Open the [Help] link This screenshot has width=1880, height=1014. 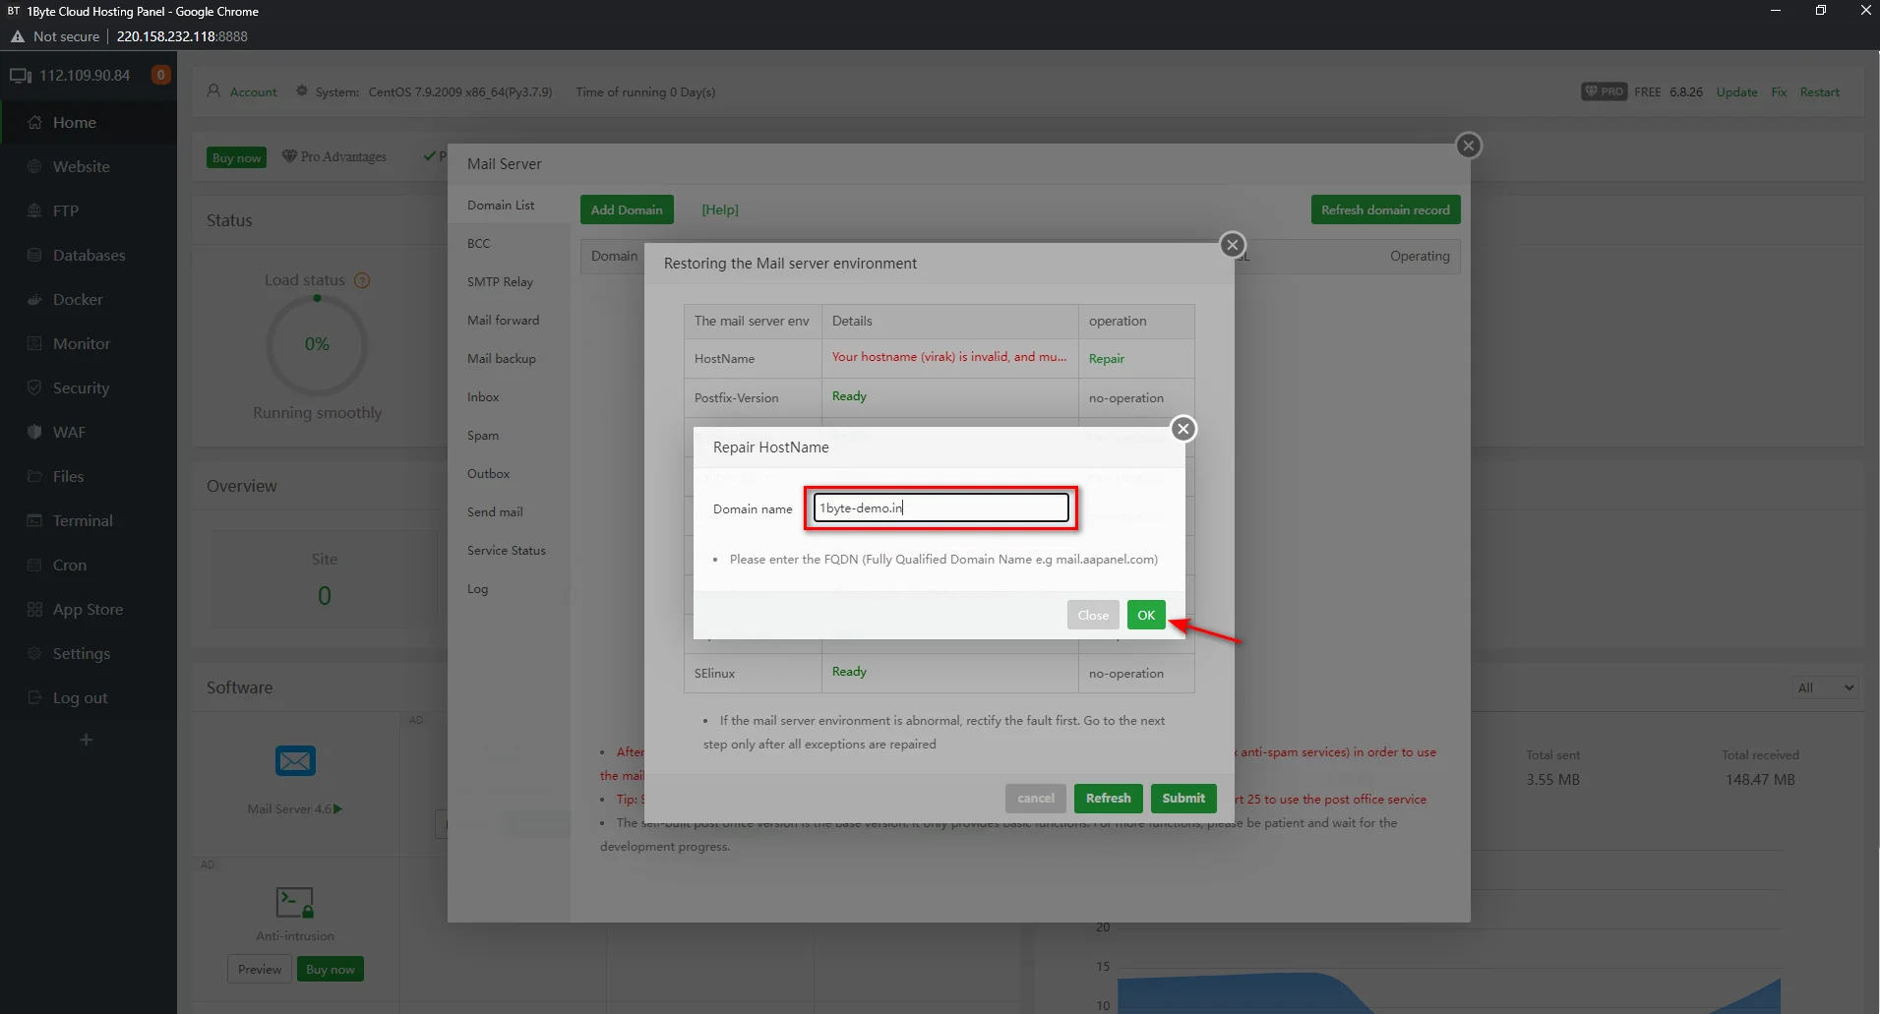point(720,209)
